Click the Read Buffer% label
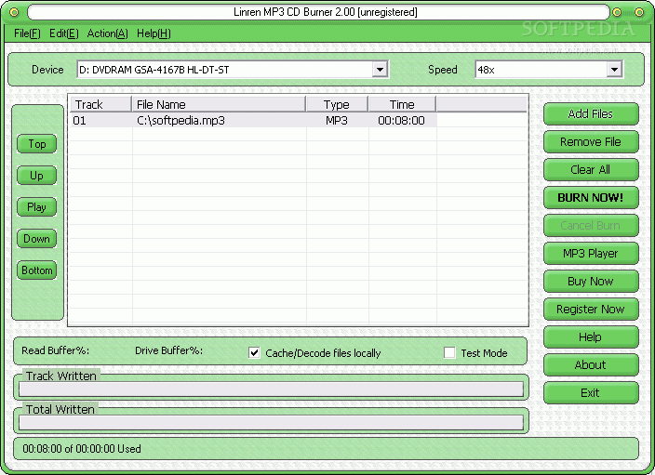The image size is (655, 475). pos(55,350)
